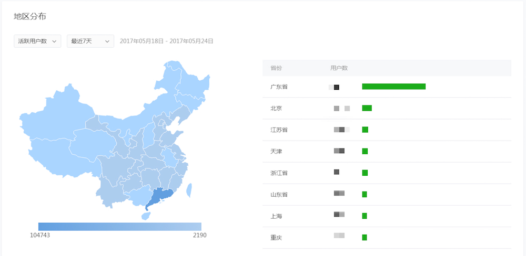526x256 pixels.
Task: Click the 省份 column header
Action: (x=276, y=68)
